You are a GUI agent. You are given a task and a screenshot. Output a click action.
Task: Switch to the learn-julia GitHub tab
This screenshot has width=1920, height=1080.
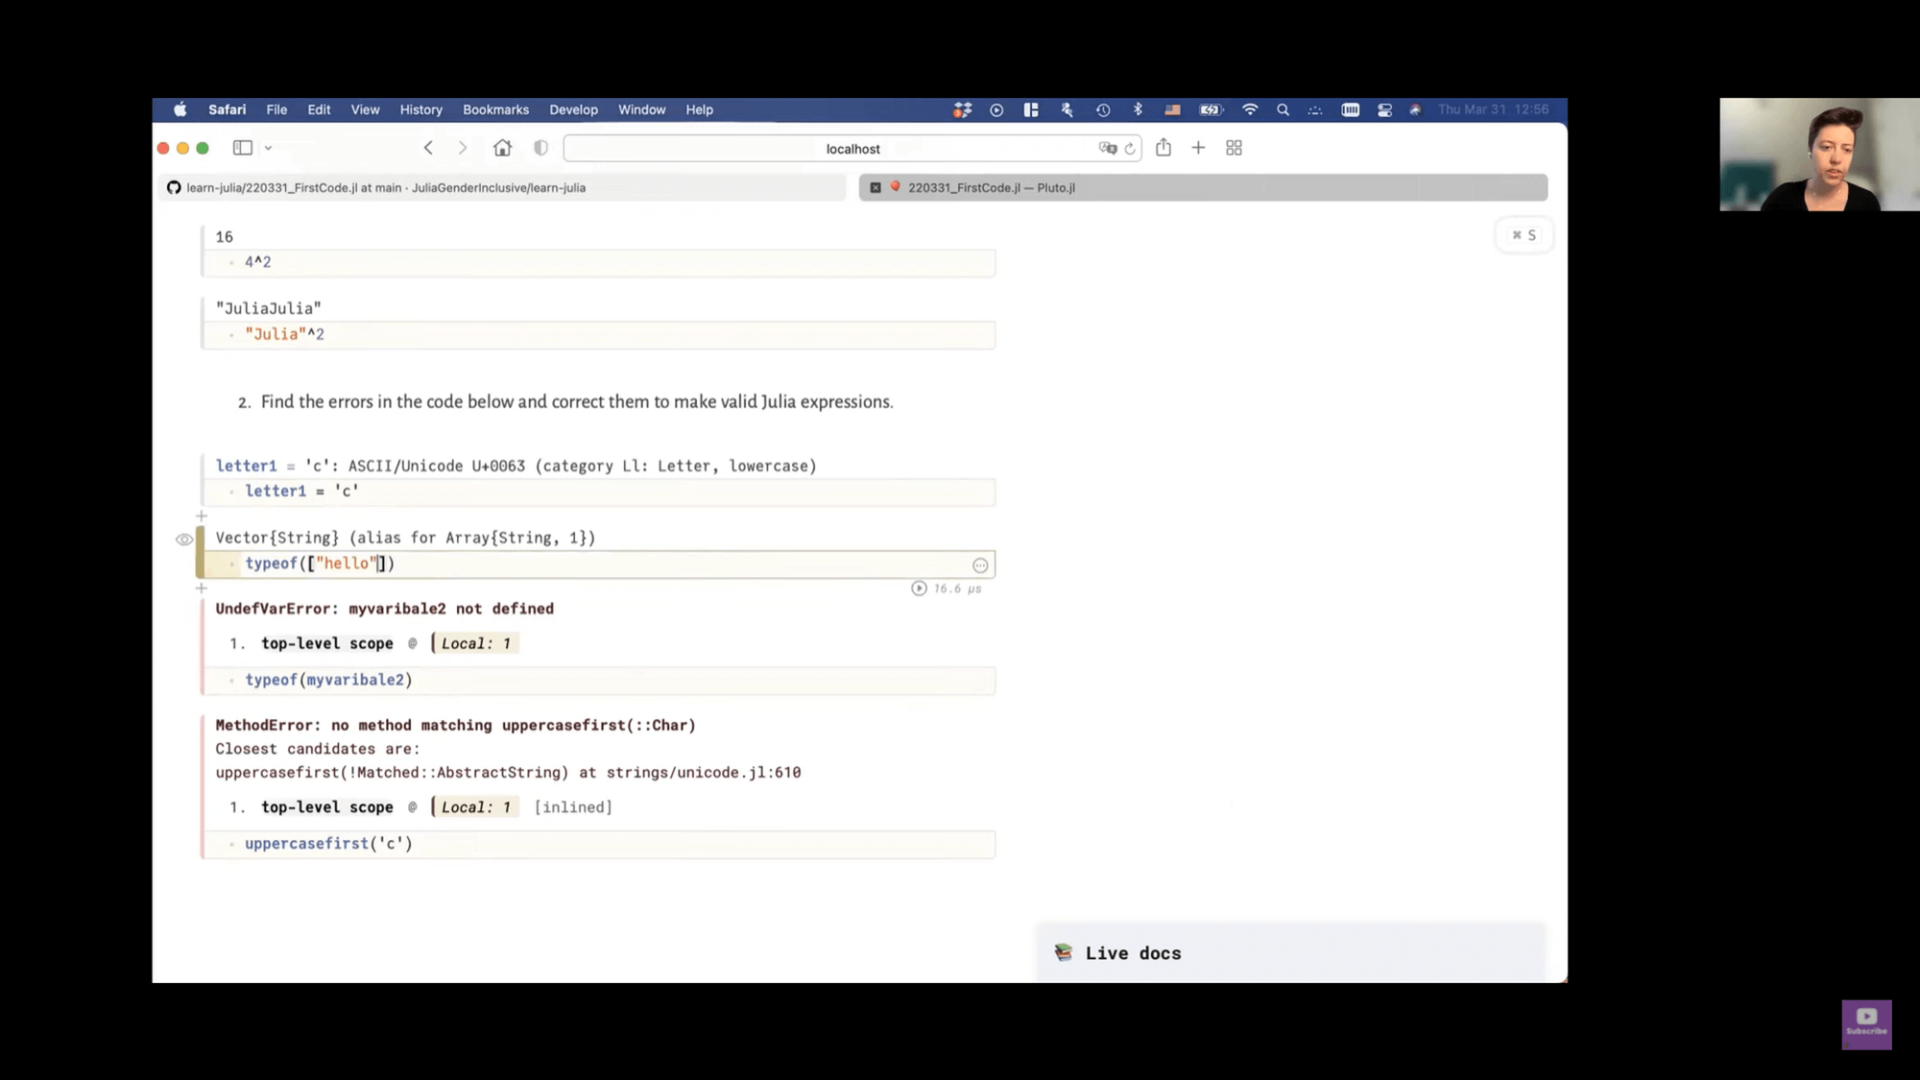(503, 187)
